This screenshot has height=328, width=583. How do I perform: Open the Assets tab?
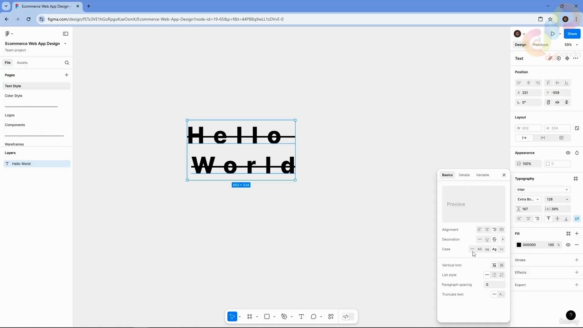click(x=22, y=62)
